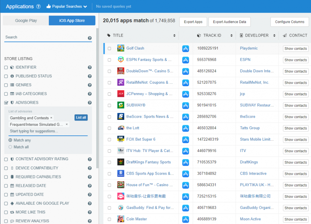Click App Store icon in SUBWAY row

[x=185, y=106]
